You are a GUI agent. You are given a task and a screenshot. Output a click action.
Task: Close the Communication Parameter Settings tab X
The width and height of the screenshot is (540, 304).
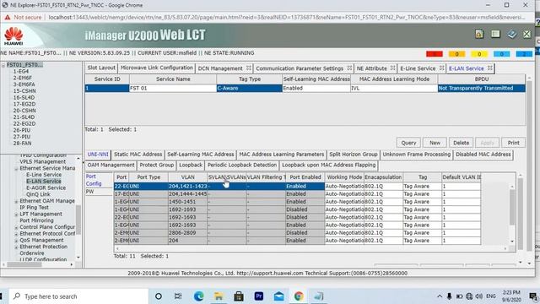[x=349, y=68]
